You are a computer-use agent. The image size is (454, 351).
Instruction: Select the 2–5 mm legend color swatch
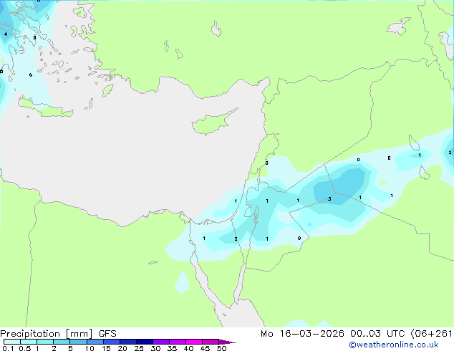pos(62,342)
